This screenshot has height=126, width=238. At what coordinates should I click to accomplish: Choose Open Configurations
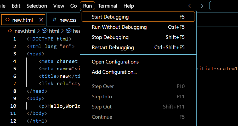(x=138, y=62)
